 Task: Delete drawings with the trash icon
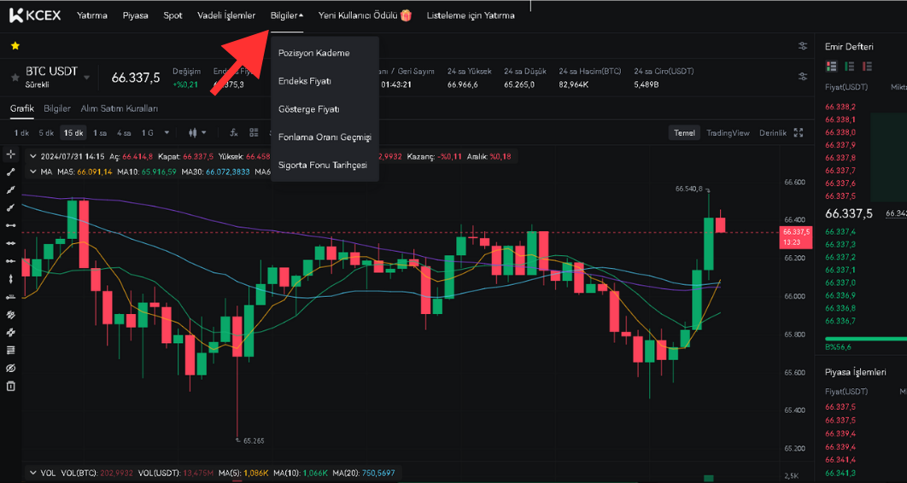point(11,386)
